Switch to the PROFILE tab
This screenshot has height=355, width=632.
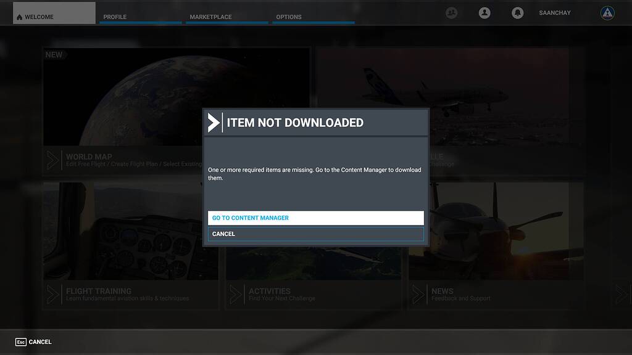[114, 17]
